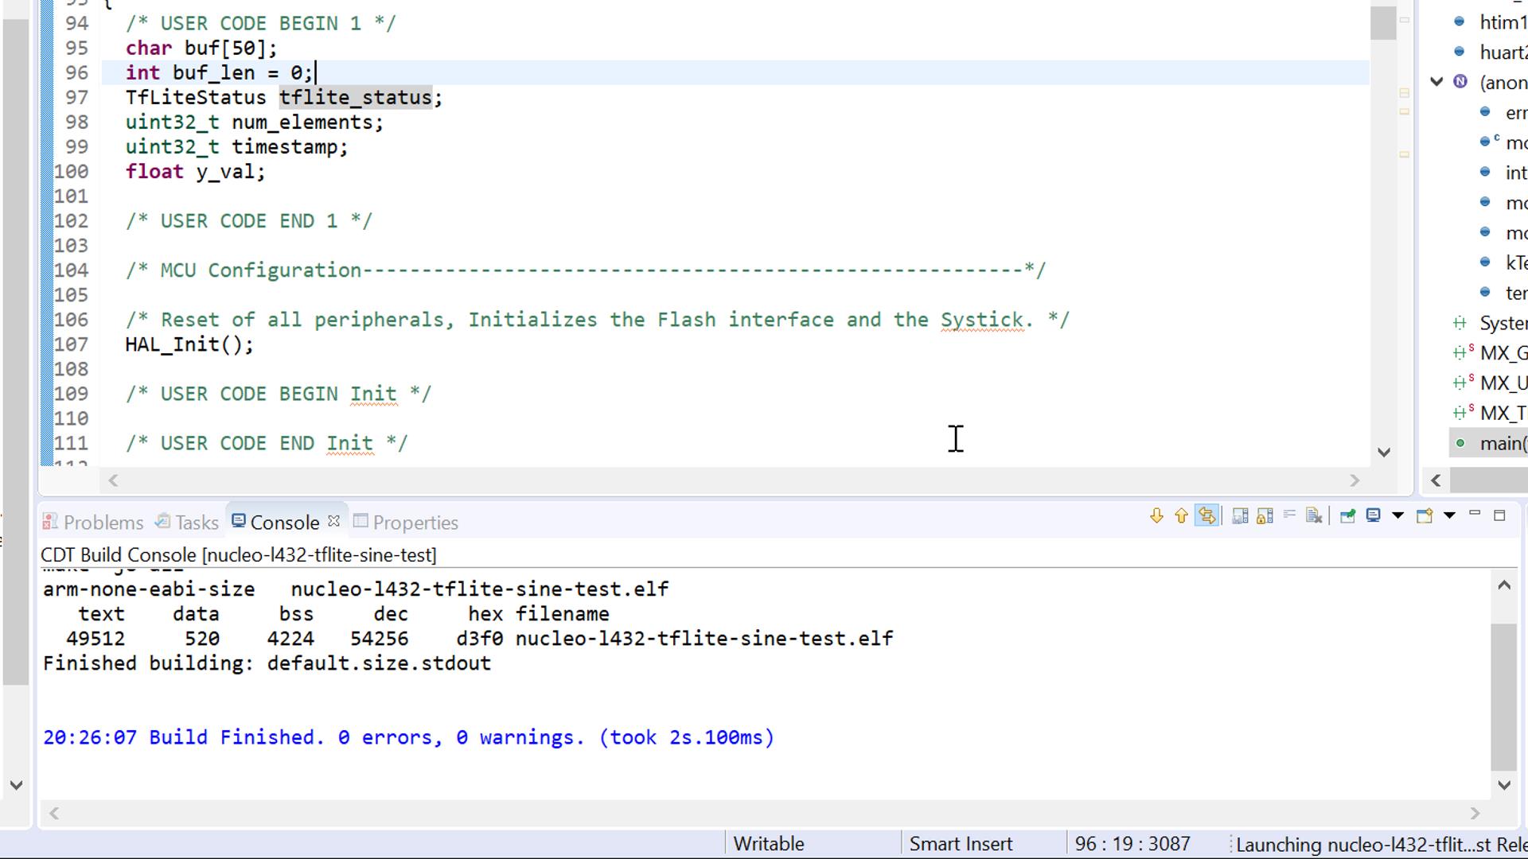
Task: Click the pin console view icon
Action: coord(1347,516)
